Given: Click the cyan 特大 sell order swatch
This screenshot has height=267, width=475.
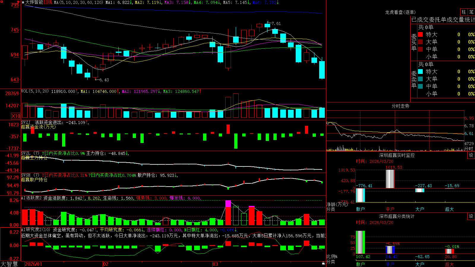Looking at the screenshot, I should pos(420,71).
